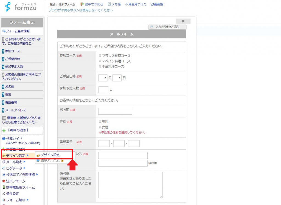The width and height of the screenshot is (281, 205).
Task: Click the 条件設定 icon in sidebar
Action: pos(4,194)
